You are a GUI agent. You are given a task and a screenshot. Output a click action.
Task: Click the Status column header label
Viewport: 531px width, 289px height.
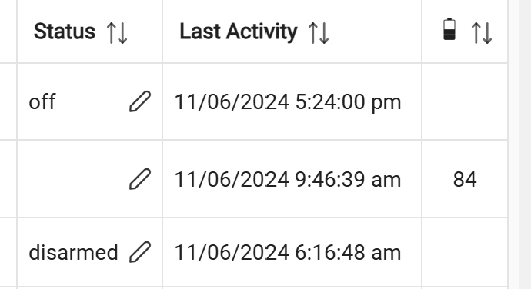click(x=65, y=32)
